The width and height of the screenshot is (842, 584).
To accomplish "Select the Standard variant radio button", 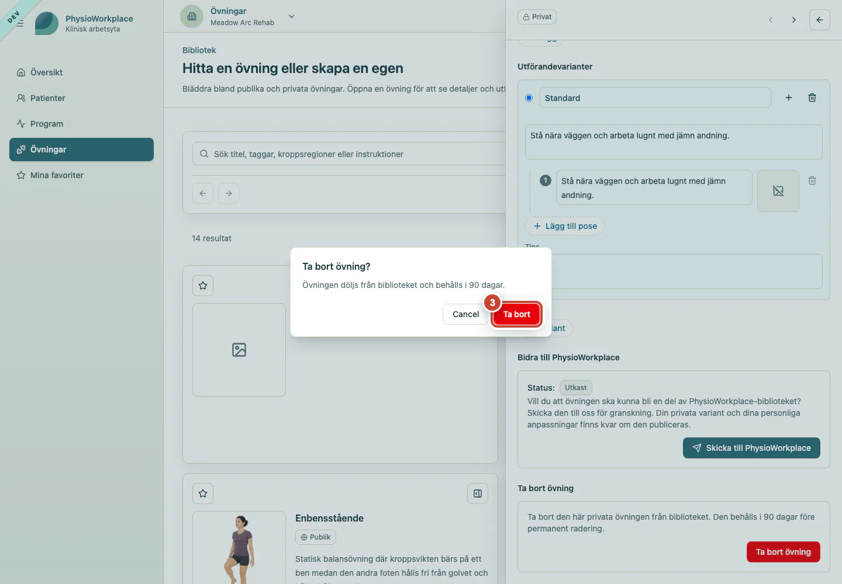I will click(529, 98).
